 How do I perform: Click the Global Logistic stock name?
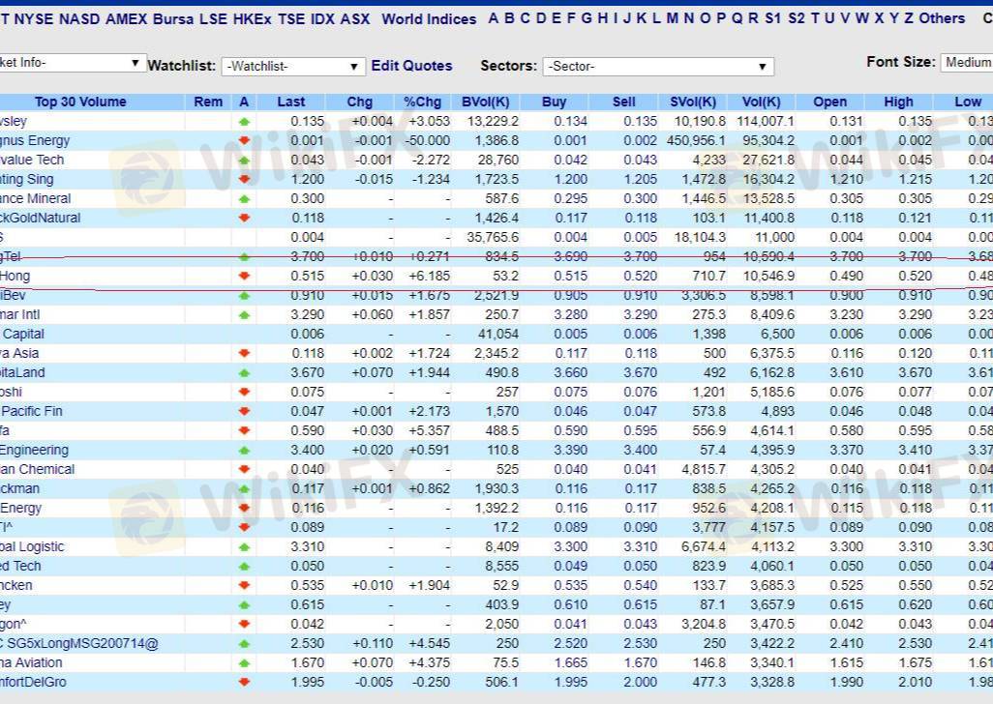coord(32,547)
